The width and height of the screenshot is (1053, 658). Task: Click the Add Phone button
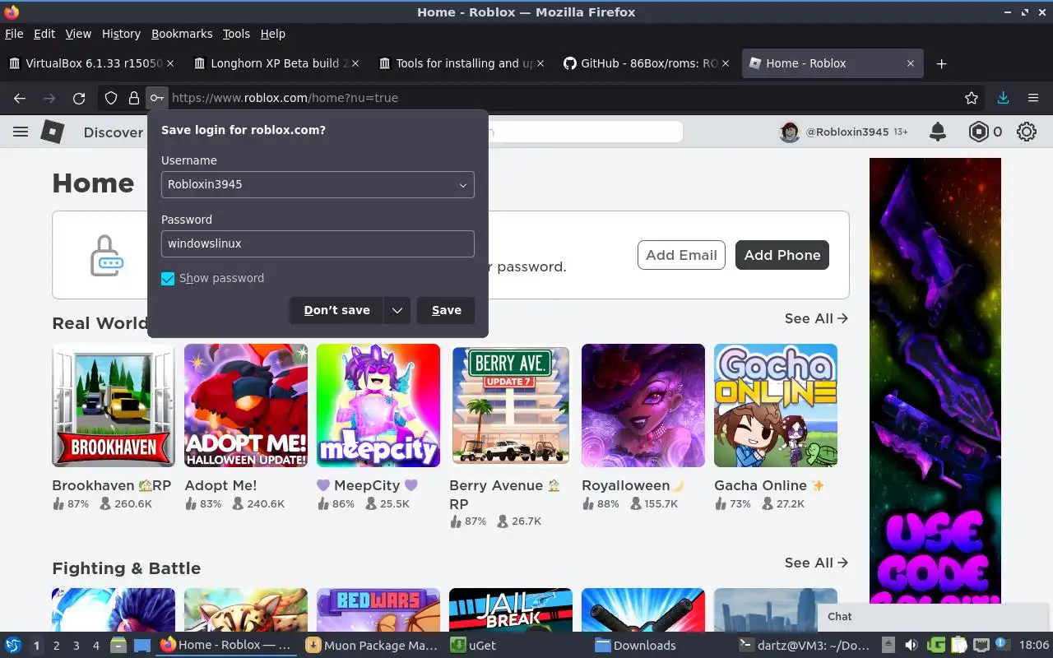[782, 255]
